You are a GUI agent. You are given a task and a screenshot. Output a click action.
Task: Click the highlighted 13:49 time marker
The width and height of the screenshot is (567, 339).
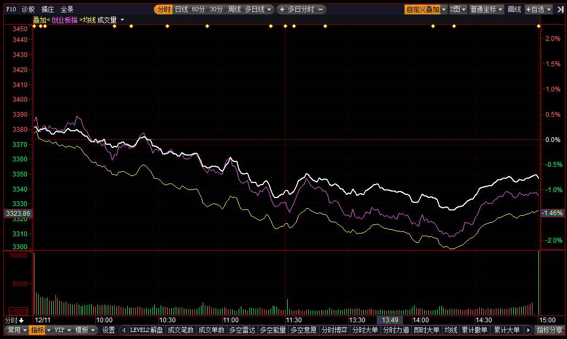390,320
